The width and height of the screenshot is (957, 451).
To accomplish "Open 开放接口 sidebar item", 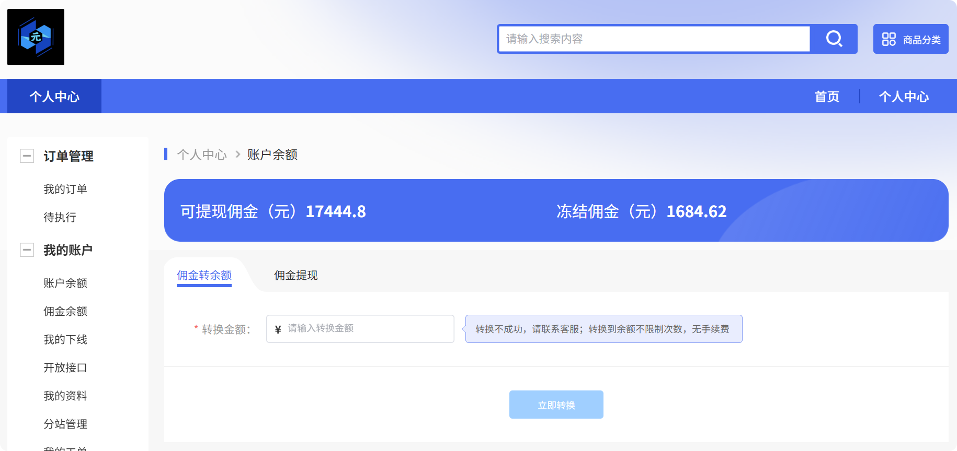I will 65,367.
